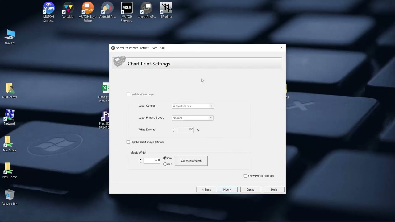Click the printer icon beside Chart Print Settings

(x=119, y=62)
